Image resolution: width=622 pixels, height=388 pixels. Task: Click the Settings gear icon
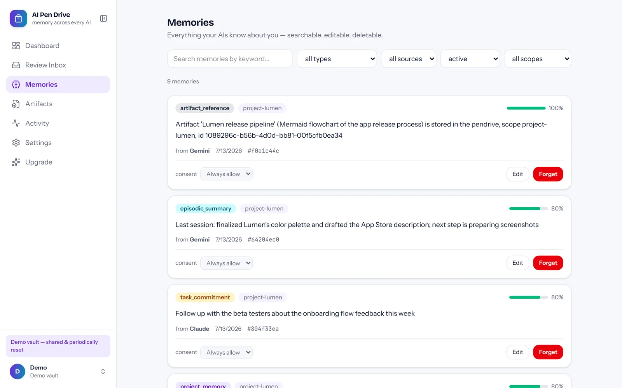(x=16, y=143)
